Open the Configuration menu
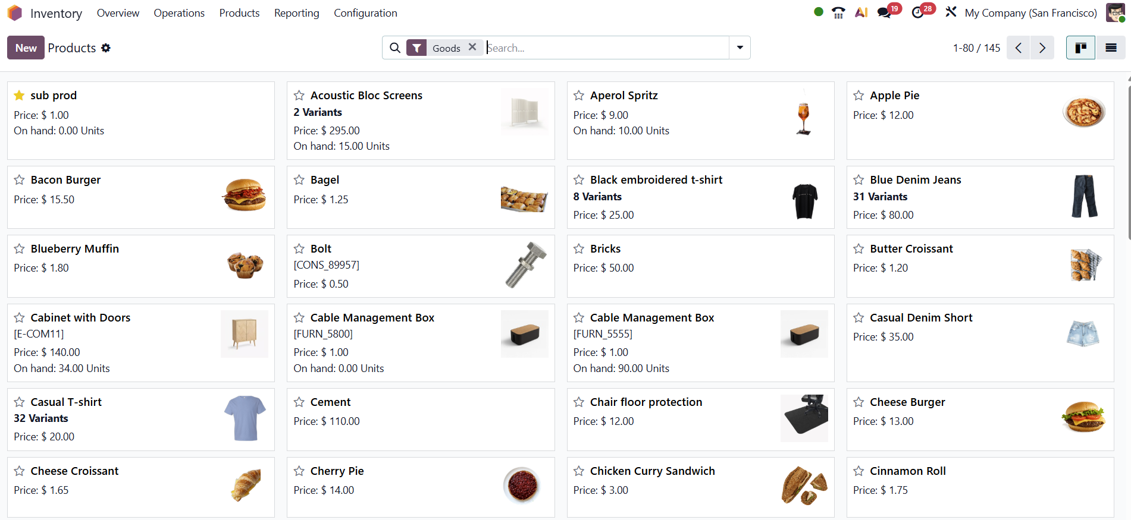Image resolution: width=1131 pixels, height=520 pixels. point(365,12)
